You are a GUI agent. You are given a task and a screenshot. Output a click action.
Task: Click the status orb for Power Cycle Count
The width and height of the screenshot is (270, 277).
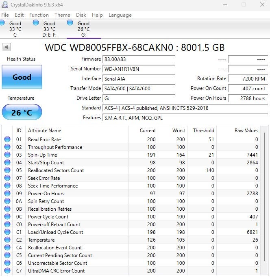click(x=7, y=216)
